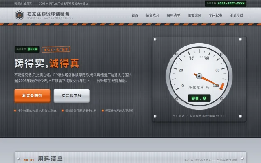This screenshot has height=163, width=261.
Task: Click the bullet 板厚拿卡尺说话,不虚标
Action: pos(117,110)
